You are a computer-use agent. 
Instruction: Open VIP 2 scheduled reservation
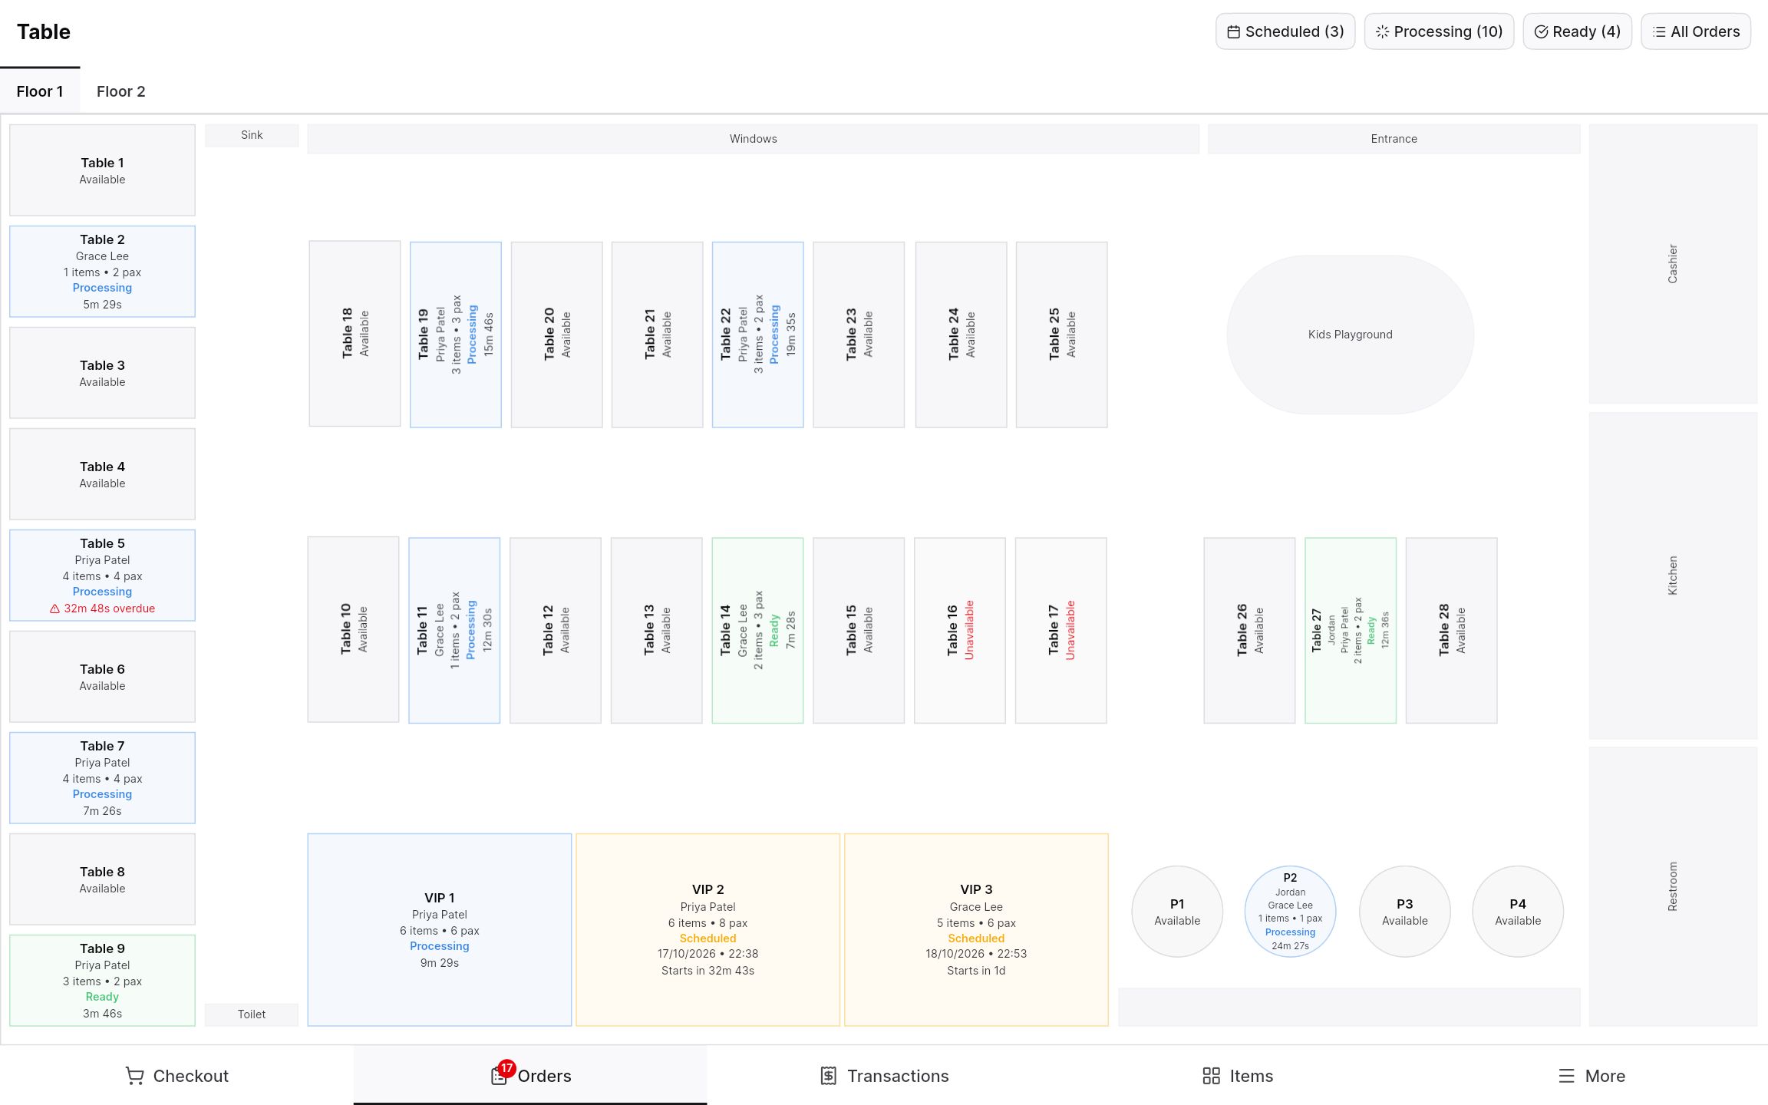click(708, 930)
